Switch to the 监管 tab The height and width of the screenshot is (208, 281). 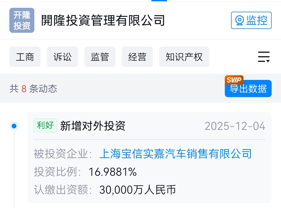click(x=100, y=57)
